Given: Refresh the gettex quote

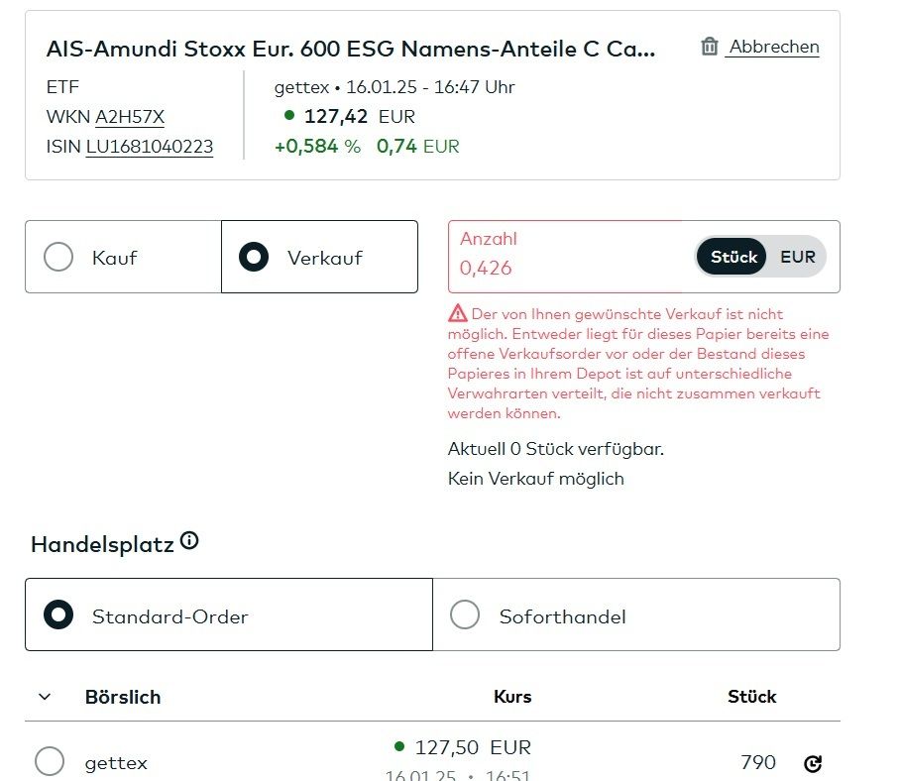Looking at the screenshot, I should [813, 763].
